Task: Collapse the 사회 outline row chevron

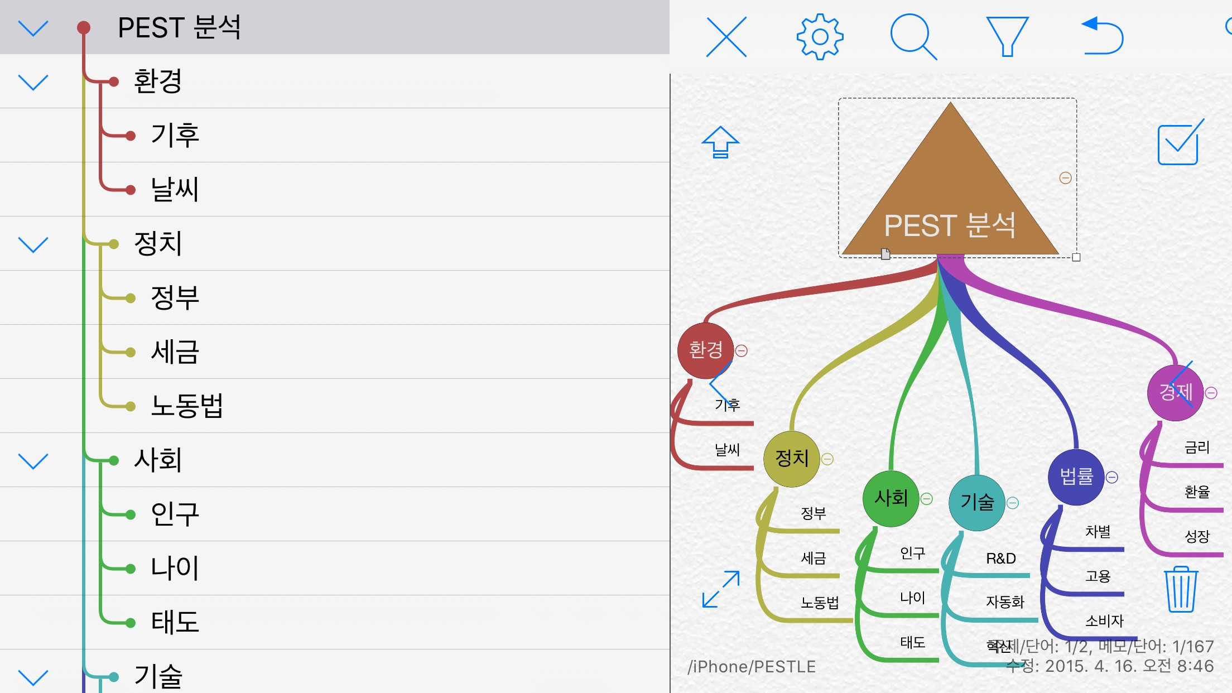Action: [33, 461]
